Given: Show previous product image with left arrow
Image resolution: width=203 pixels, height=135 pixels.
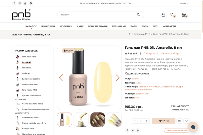Looking at the screenshot, I should click(x=61, y=78).
